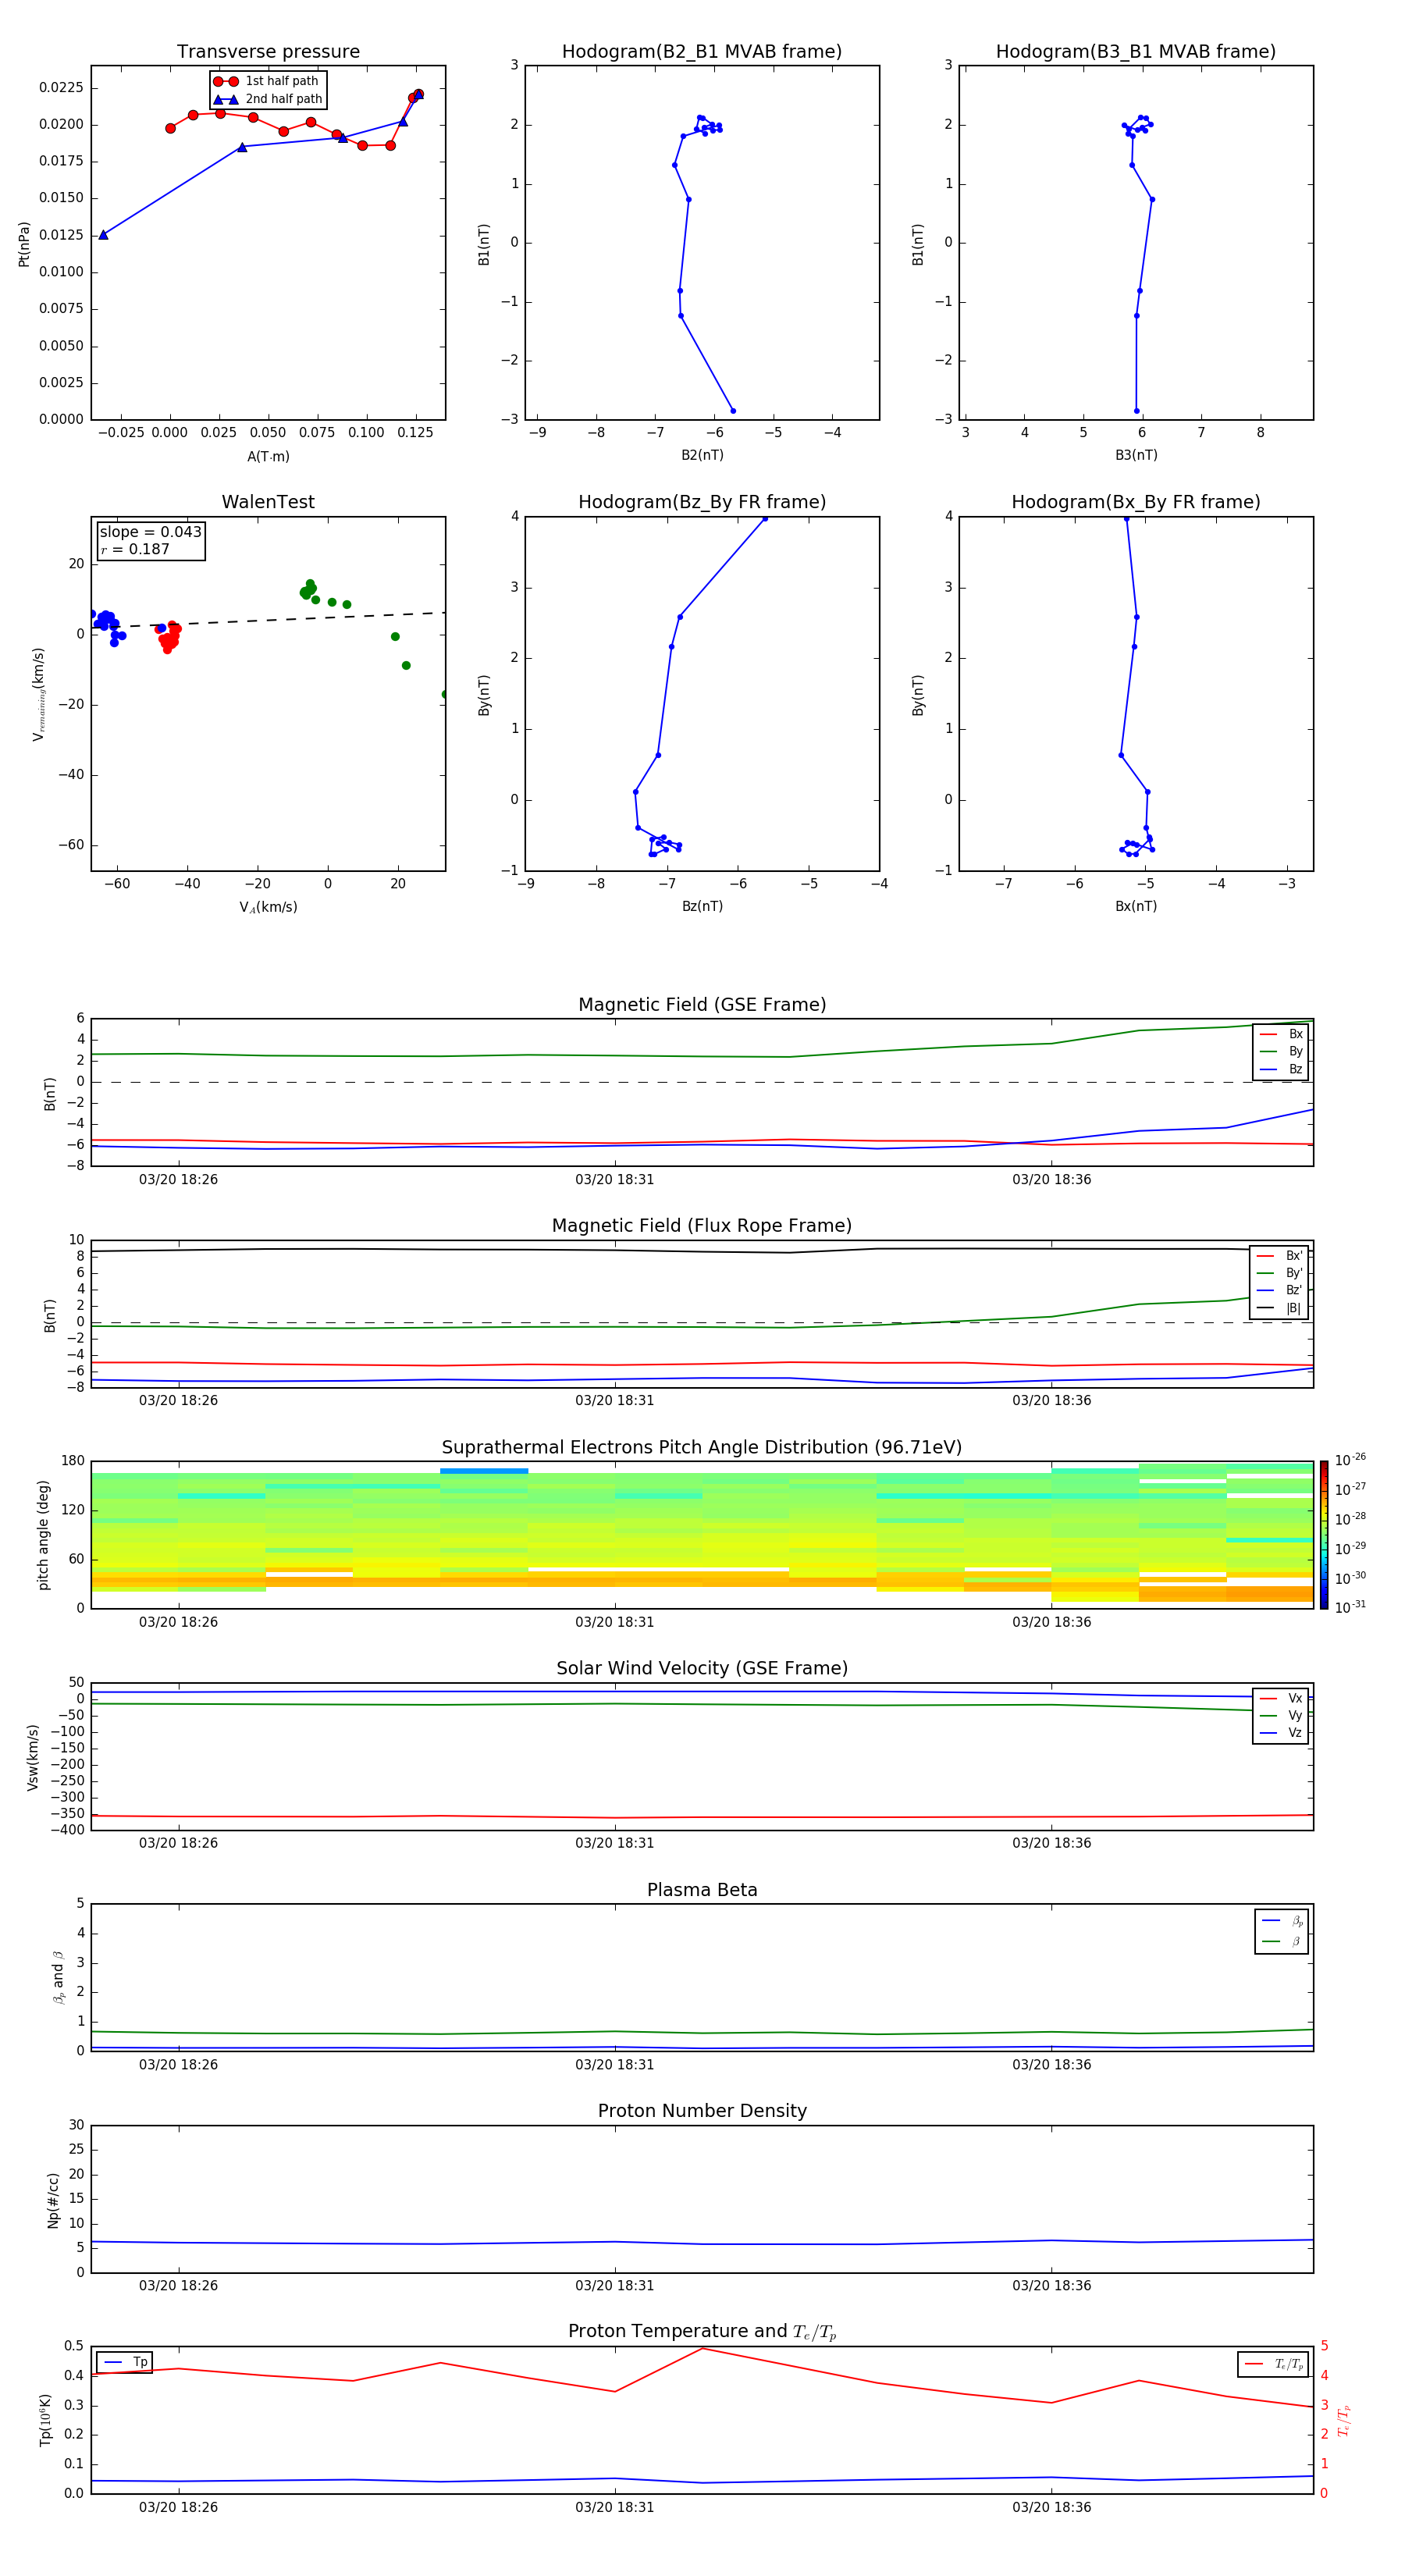Click the "2nd half path" legend entry
The width and height of the screenshot is (1405, 2576).
tap(268, 99)
